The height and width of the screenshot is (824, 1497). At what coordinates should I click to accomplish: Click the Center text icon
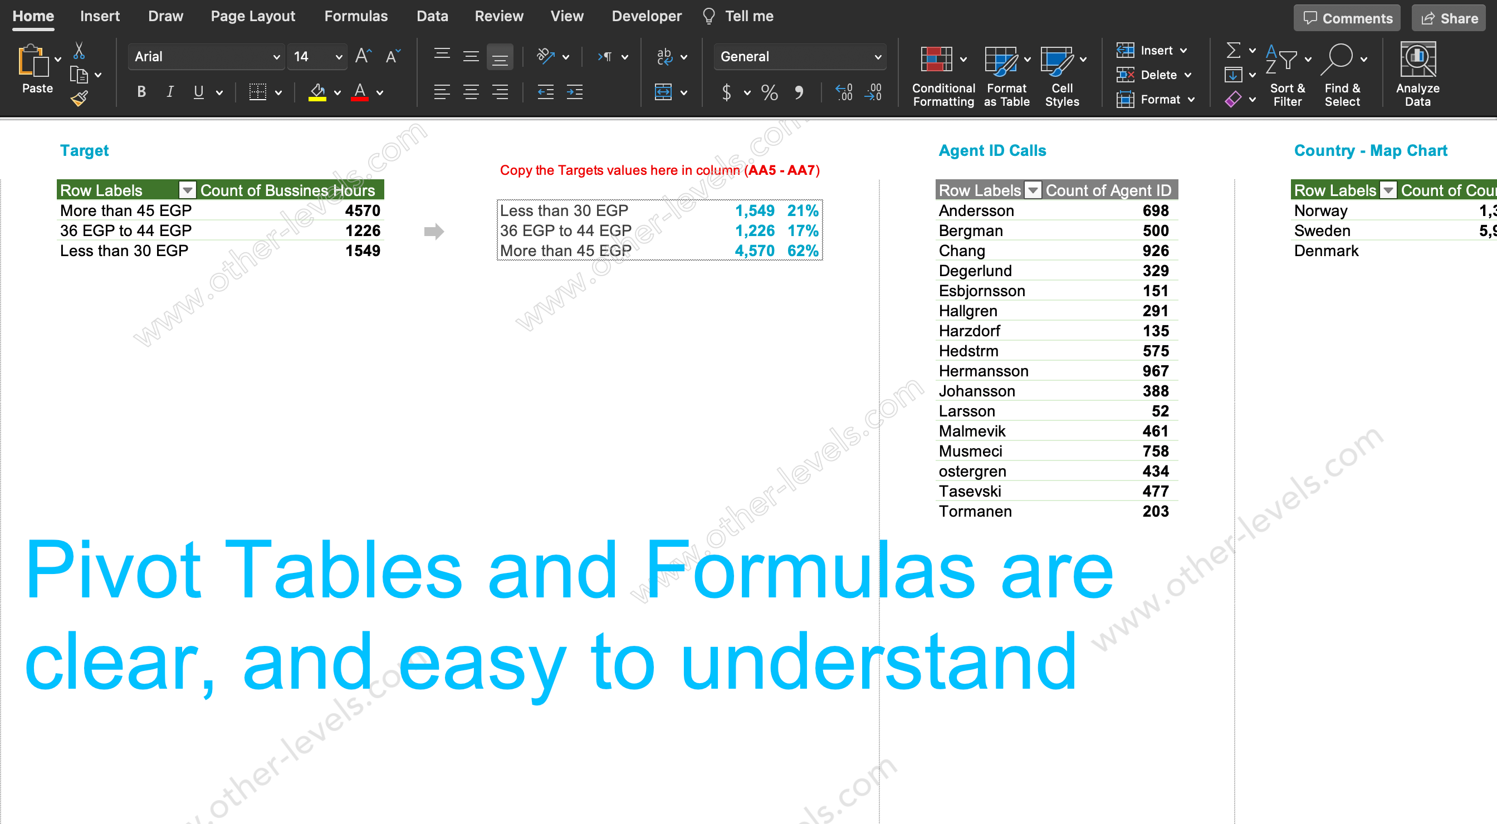click(471, 92)
